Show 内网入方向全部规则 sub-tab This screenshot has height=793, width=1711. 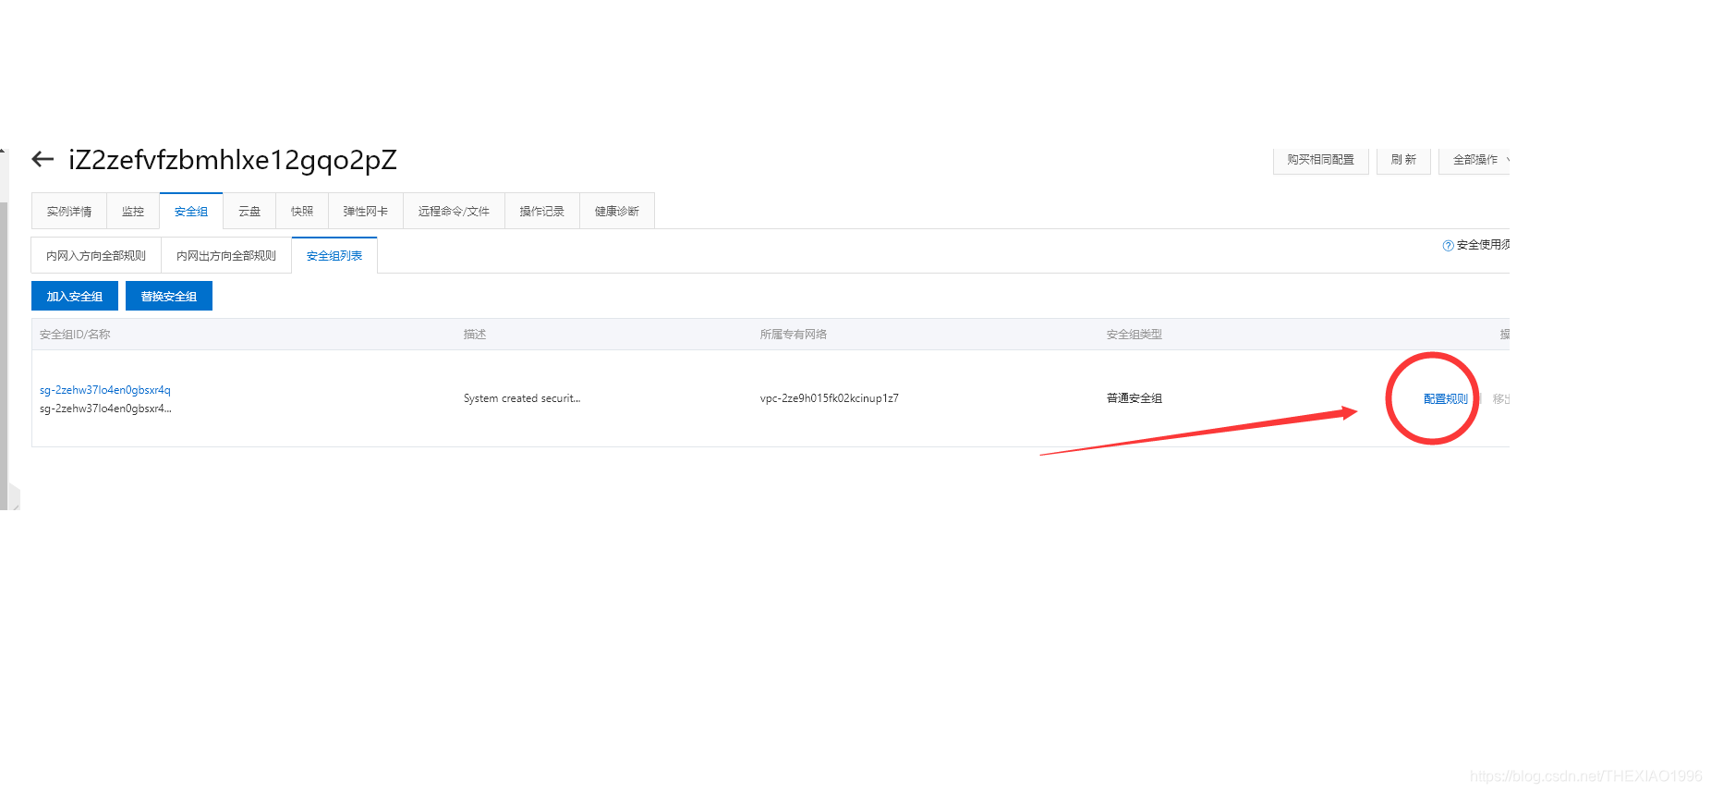tap(96, 256)
